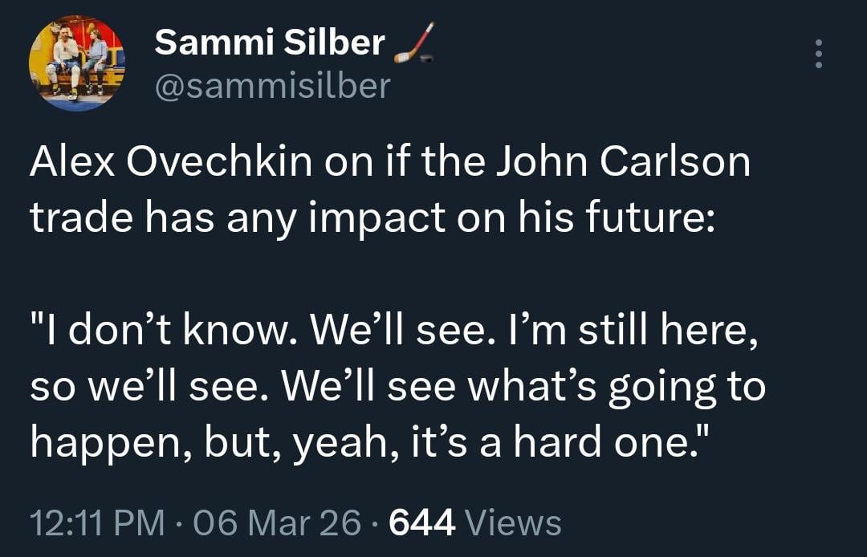
Task: Click "Alex Ovechkin" in the tweet text
Action: click(171, 163)
